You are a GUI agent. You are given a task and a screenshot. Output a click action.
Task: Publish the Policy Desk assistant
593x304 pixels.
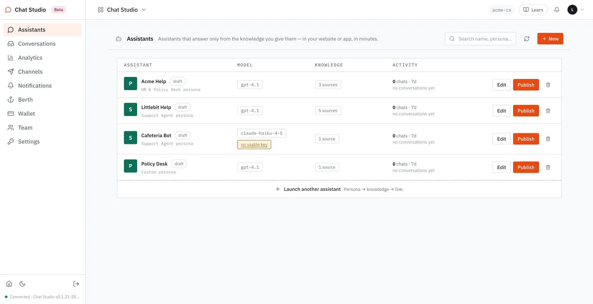pos(526,167)
